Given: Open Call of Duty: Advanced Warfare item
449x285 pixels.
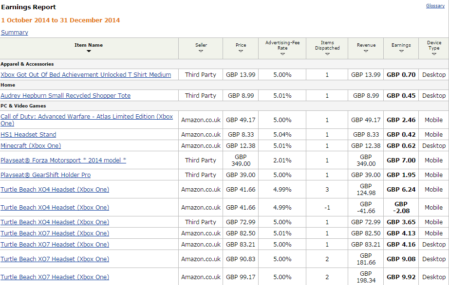Looking at the screenshot, I should 87,120.
